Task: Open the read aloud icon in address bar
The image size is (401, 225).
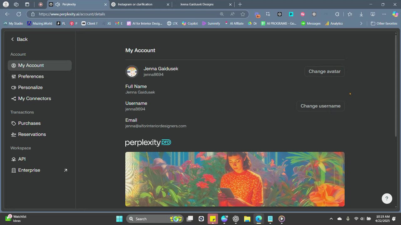Action: [232, 14]
